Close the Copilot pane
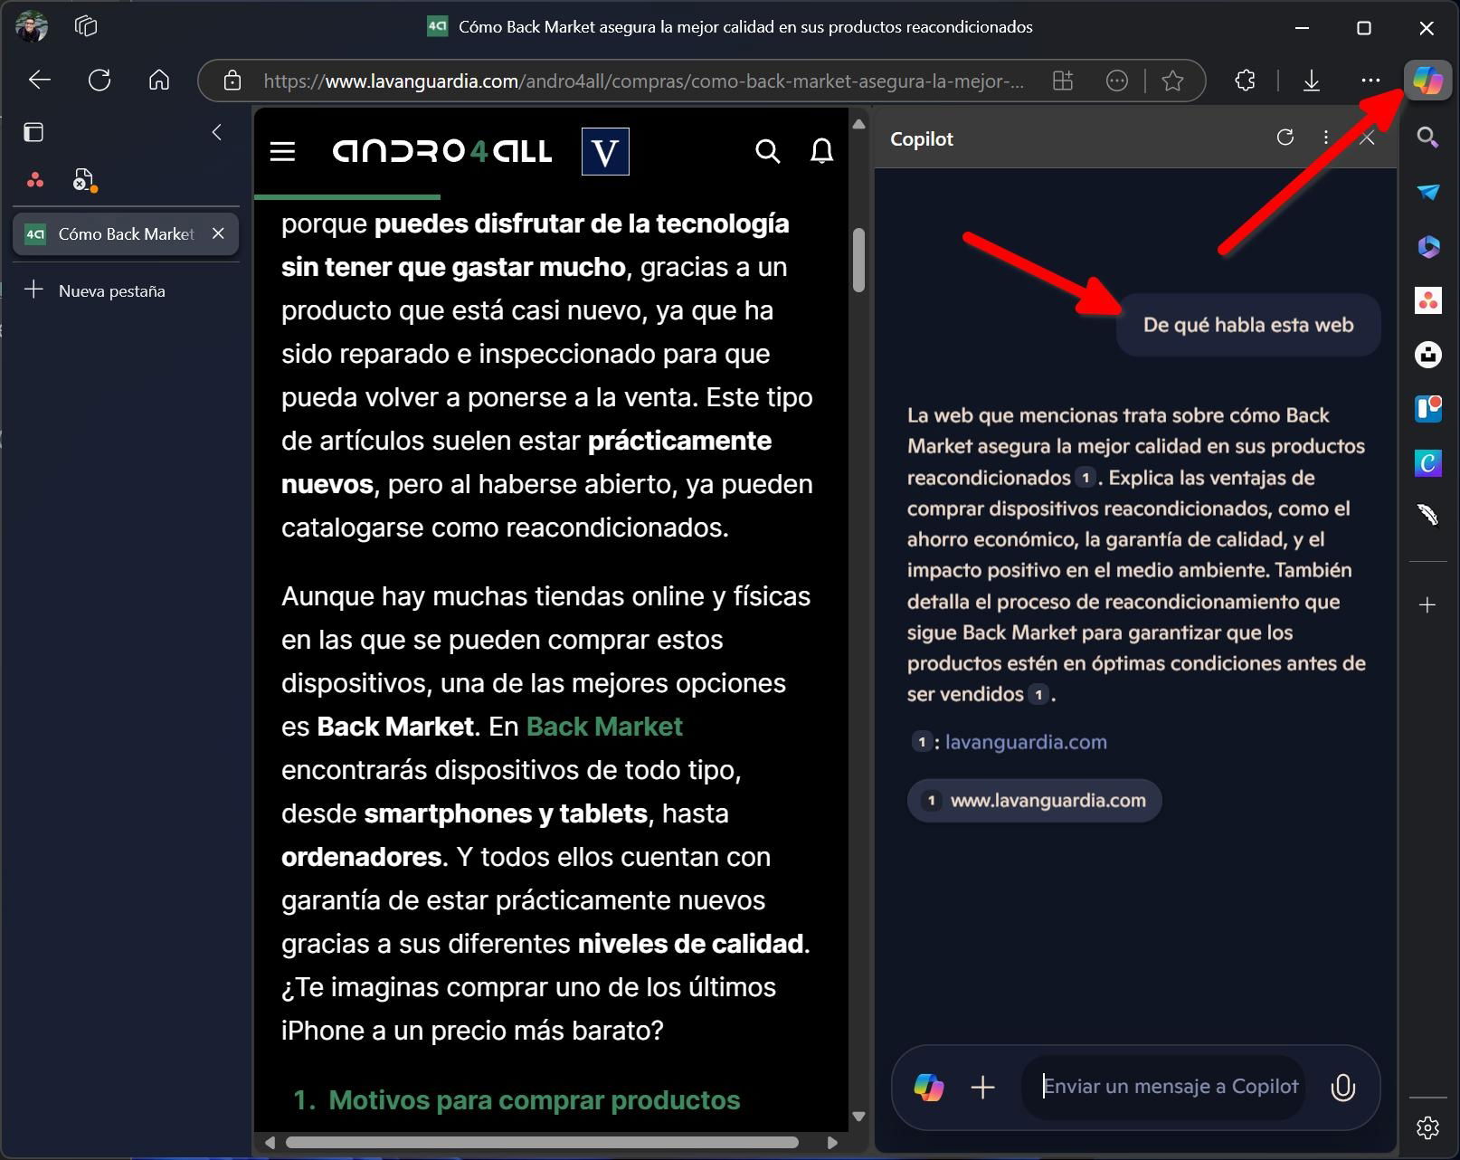 1367,138
